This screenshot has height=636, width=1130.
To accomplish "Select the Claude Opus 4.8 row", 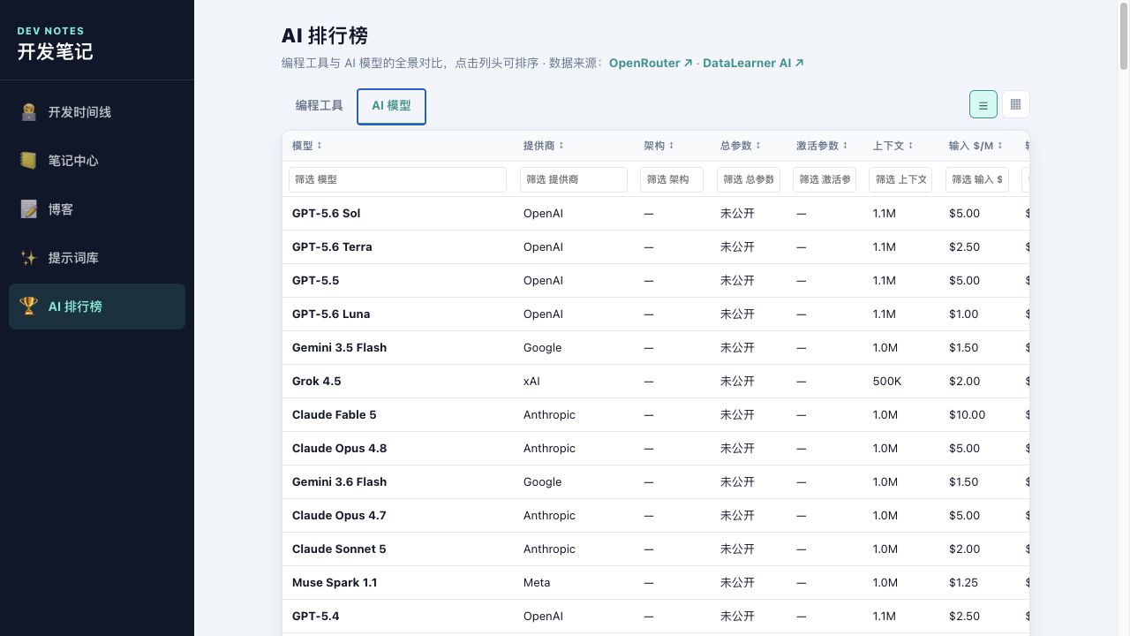I will (656, 449).
